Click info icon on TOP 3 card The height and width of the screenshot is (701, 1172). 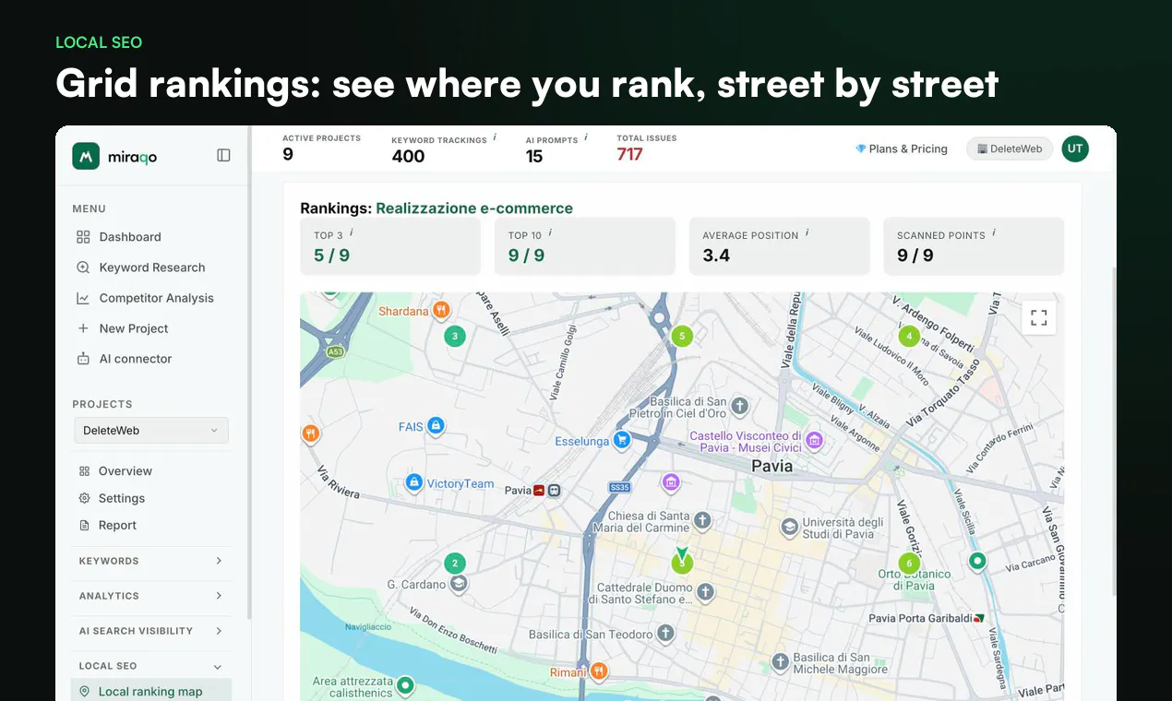(x=352, y=232)
